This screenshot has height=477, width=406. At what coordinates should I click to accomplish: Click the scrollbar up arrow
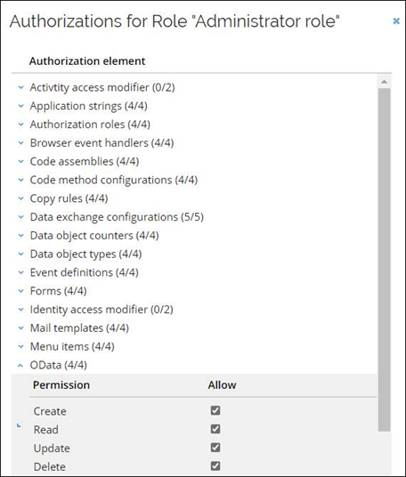[x=384, y=82]
